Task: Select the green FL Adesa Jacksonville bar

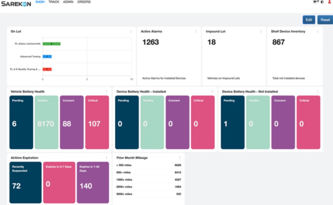Action: pyautogui.click(x=52, y=44)
